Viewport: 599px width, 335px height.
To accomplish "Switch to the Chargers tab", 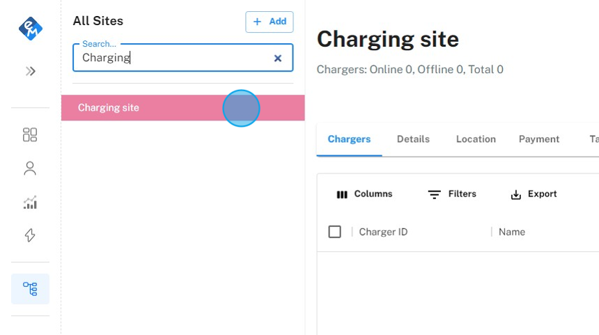I will coord(349,139).
